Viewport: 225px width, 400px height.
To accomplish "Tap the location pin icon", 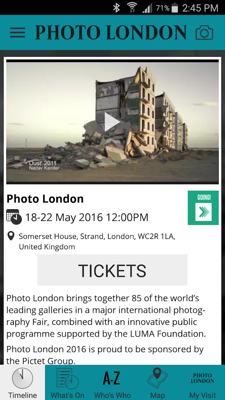I will point(11,236).
